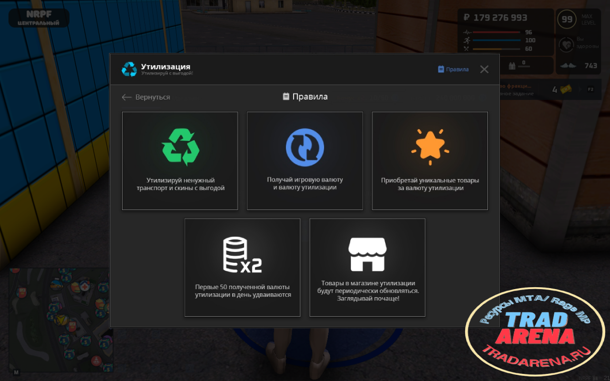Screen dimensions: 610x381
Task: Click the coin stack x2 icon
Action: click(242, 255)
